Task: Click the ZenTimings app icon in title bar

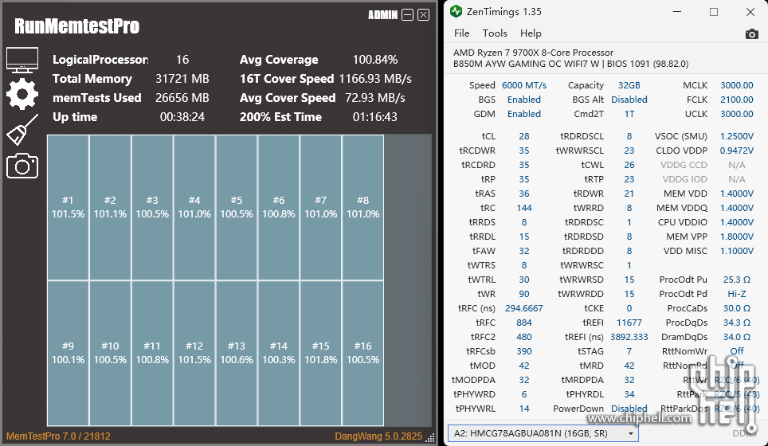Action: click(456, 12)
